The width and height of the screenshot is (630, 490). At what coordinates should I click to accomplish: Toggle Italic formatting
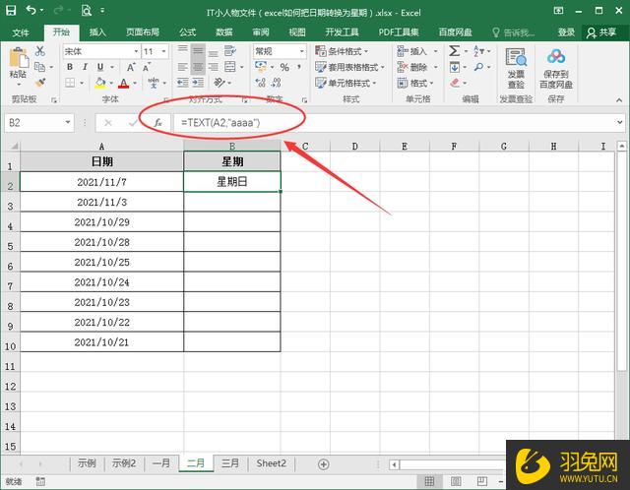point(85,67)
